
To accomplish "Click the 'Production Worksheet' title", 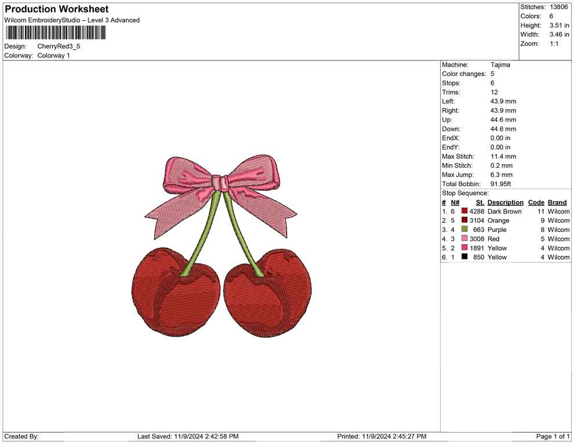I will coord(57,9).
